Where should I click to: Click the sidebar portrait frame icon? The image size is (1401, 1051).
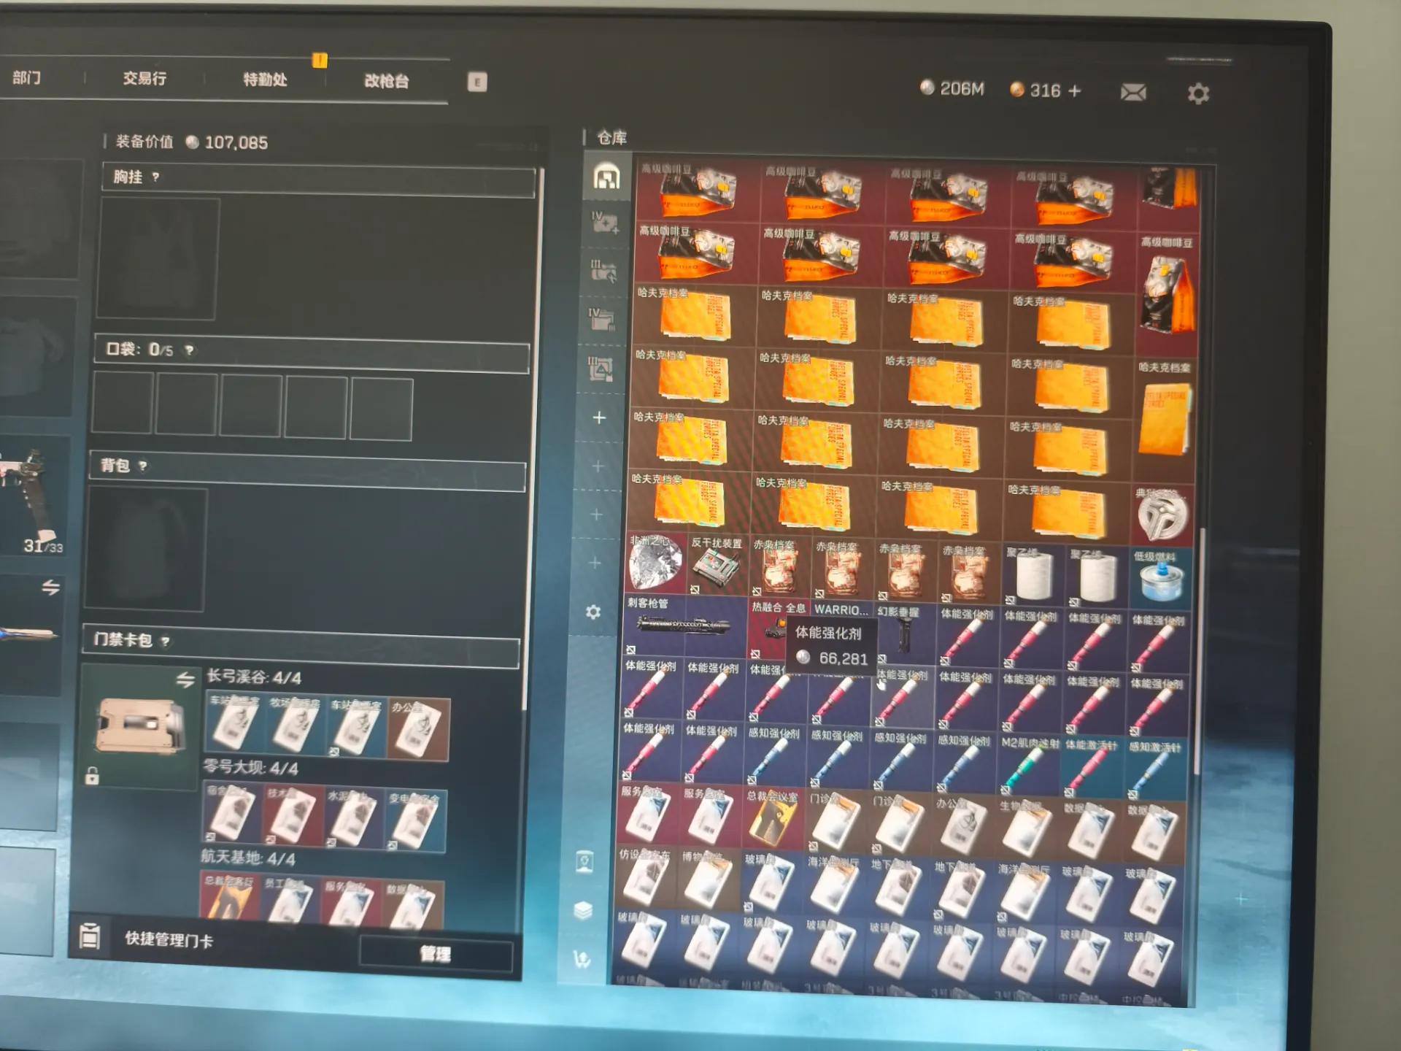tap(584, 862)
